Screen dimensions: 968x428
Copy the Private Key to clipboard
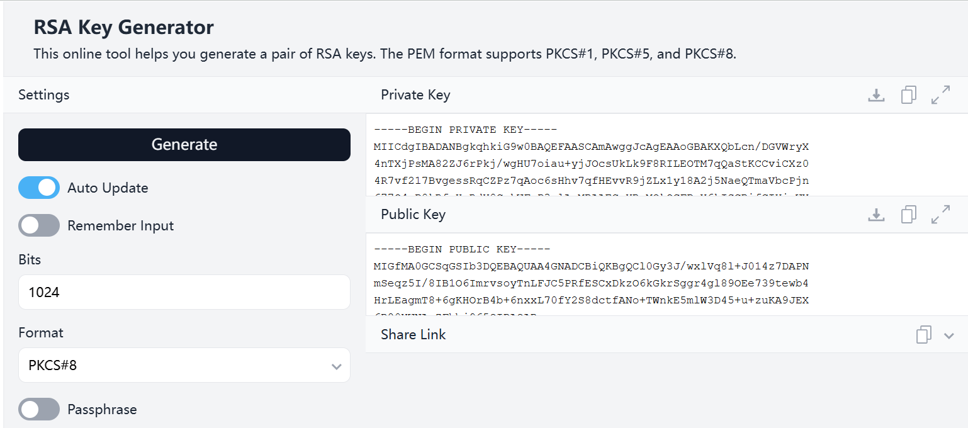(908, 95)
